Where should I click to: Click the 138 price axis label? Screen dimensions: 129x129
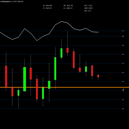click(123, 100)
